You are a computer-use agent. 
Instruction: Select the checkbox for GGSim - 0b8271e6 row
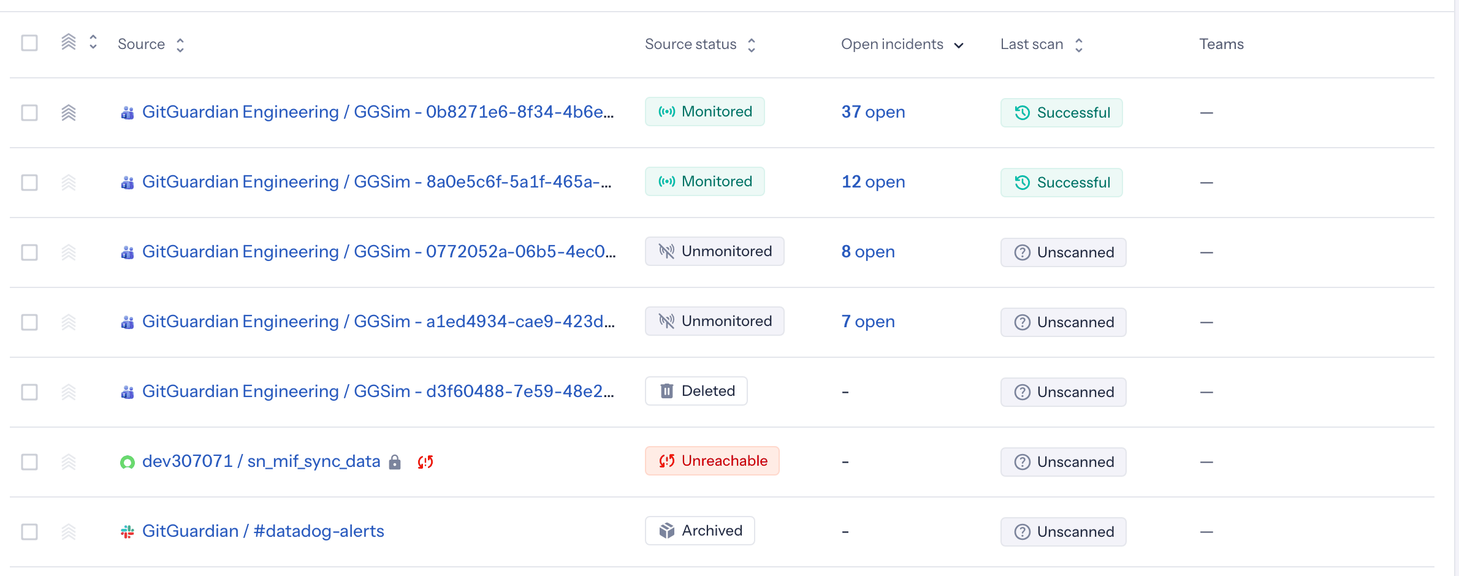[x=29, y=113]
